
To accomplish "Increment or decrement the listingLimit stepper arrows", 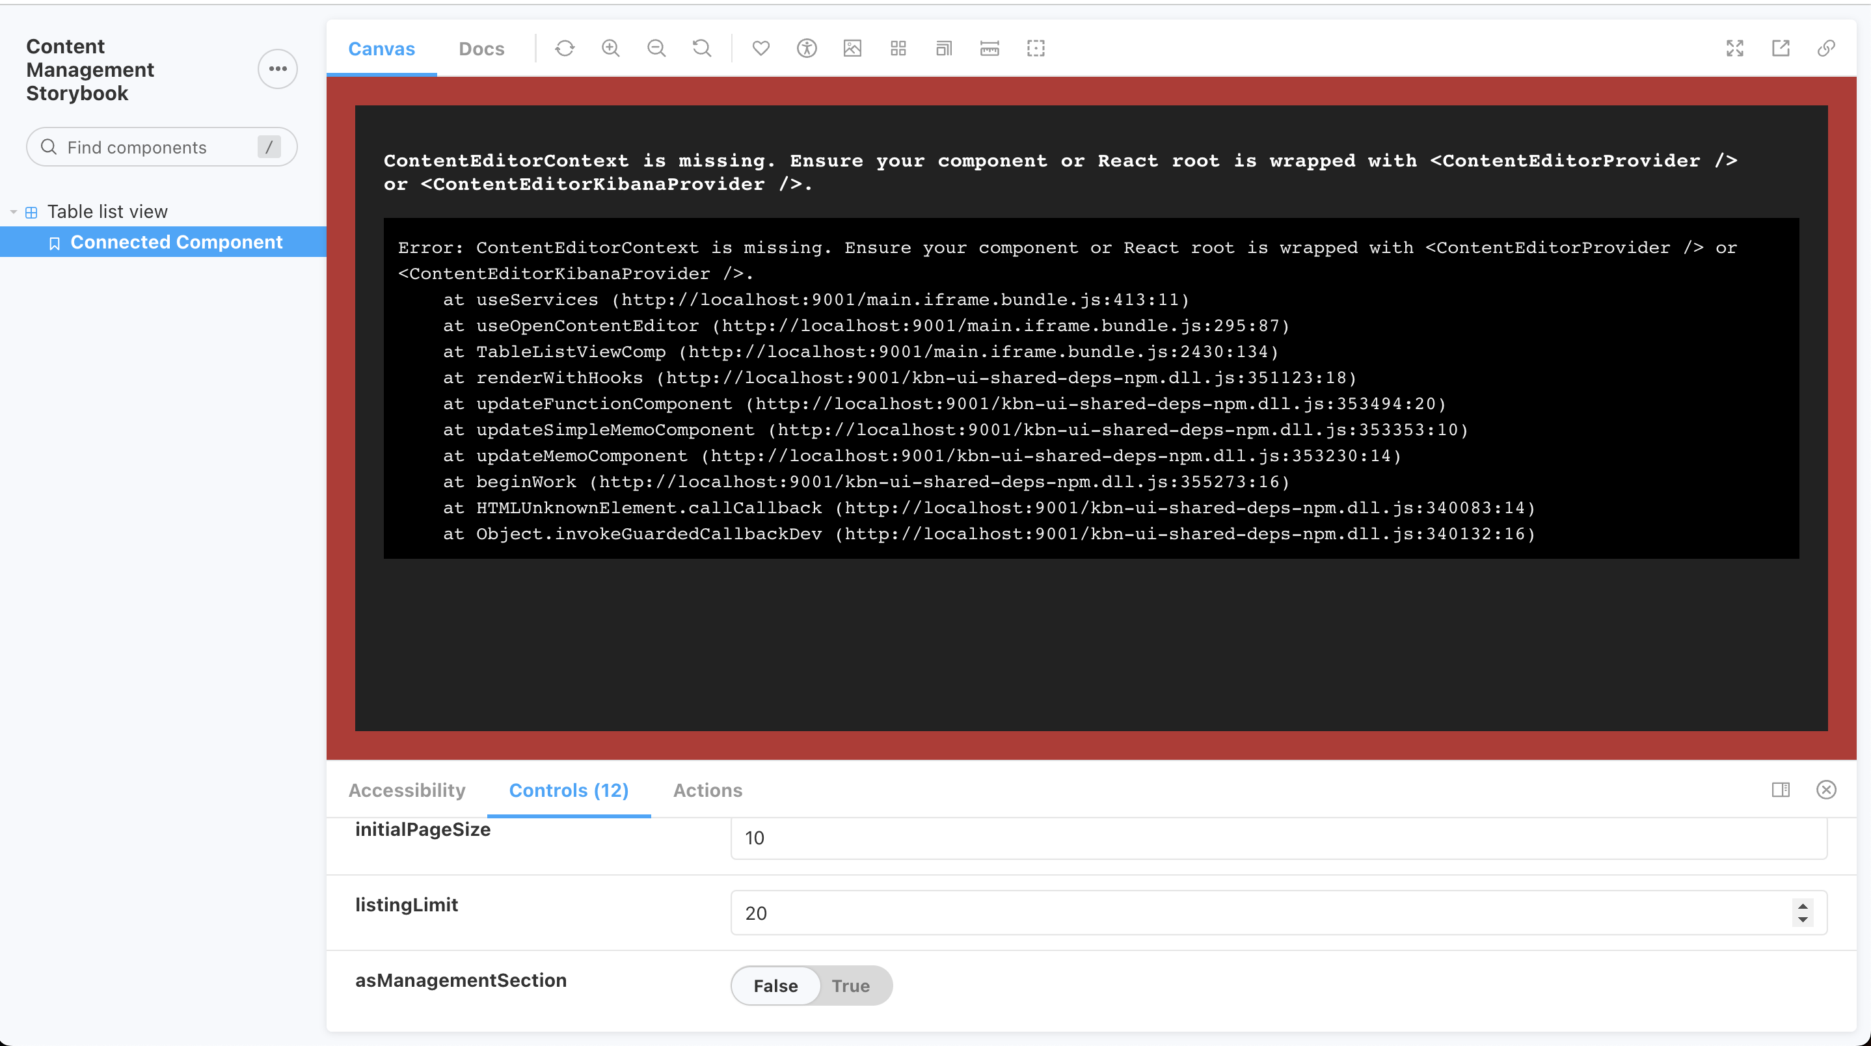I will pyautogui.click(x=1803, y=913).
